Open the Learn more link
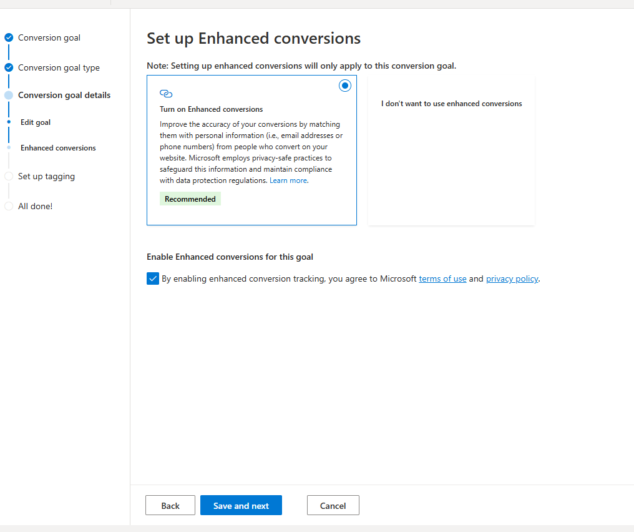 point(288,180)
